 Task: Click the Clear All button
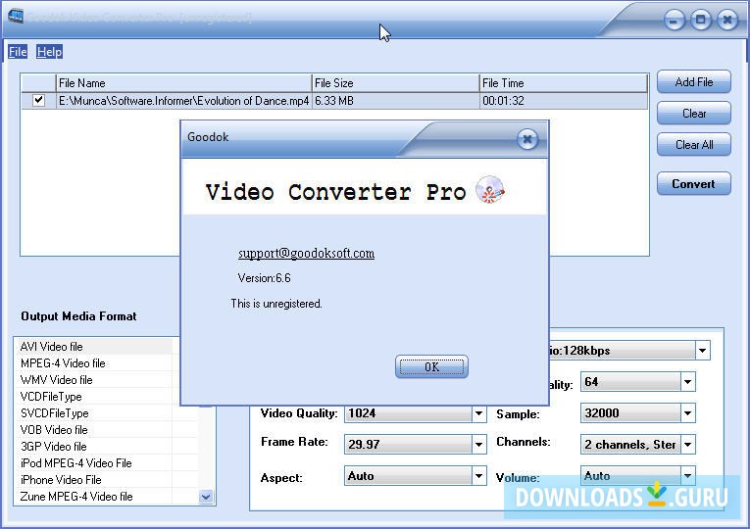coord(693,144)
